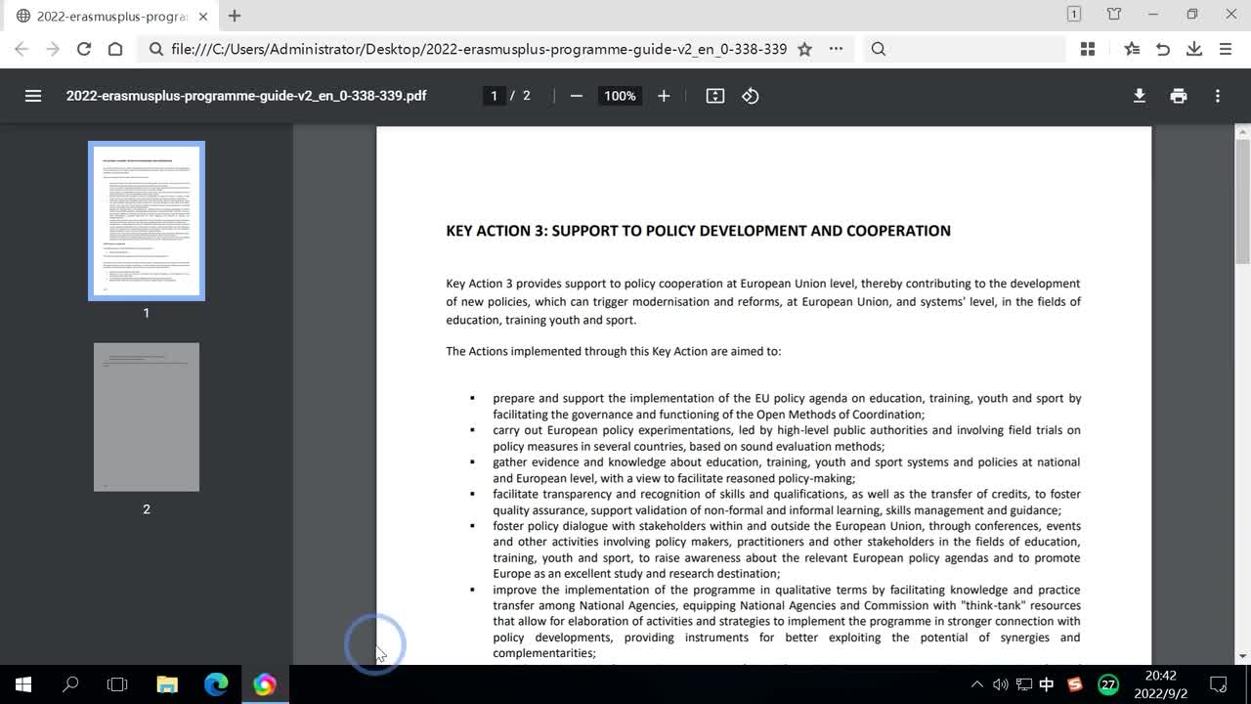Open browser downloads panel
Image resolution: width=1251 pixels, height=704 pixels.
tap(1194, 49)
